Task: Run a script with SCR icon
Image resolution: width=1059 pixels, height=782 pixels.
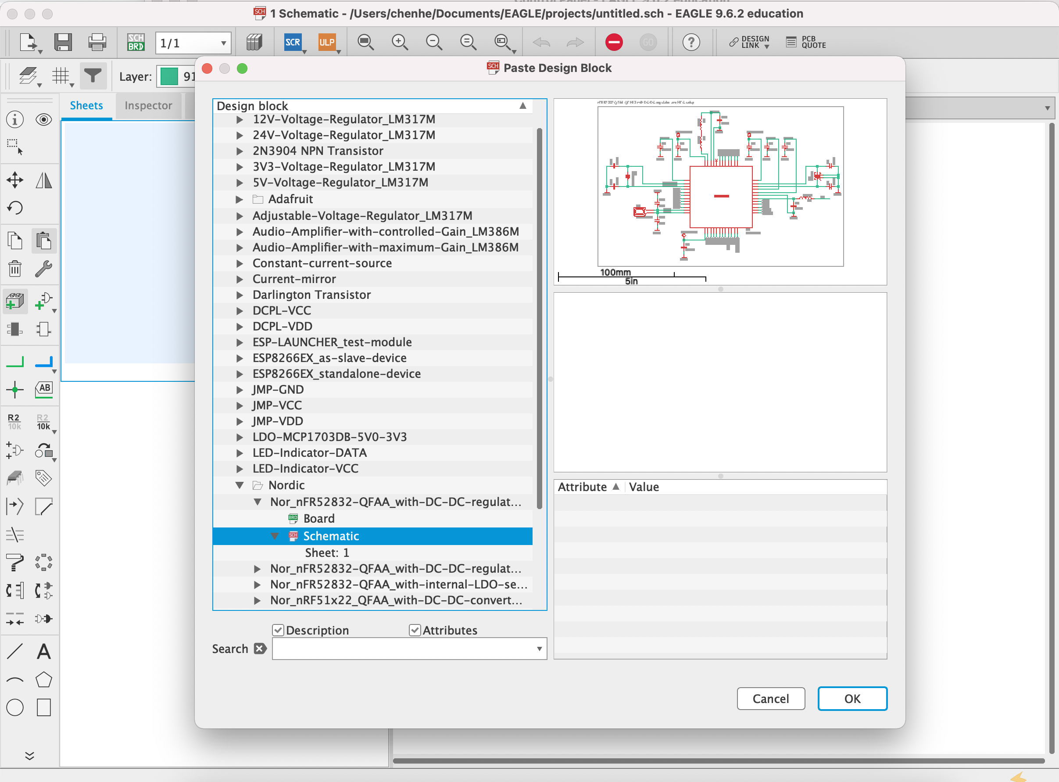Action: point(293,43)
